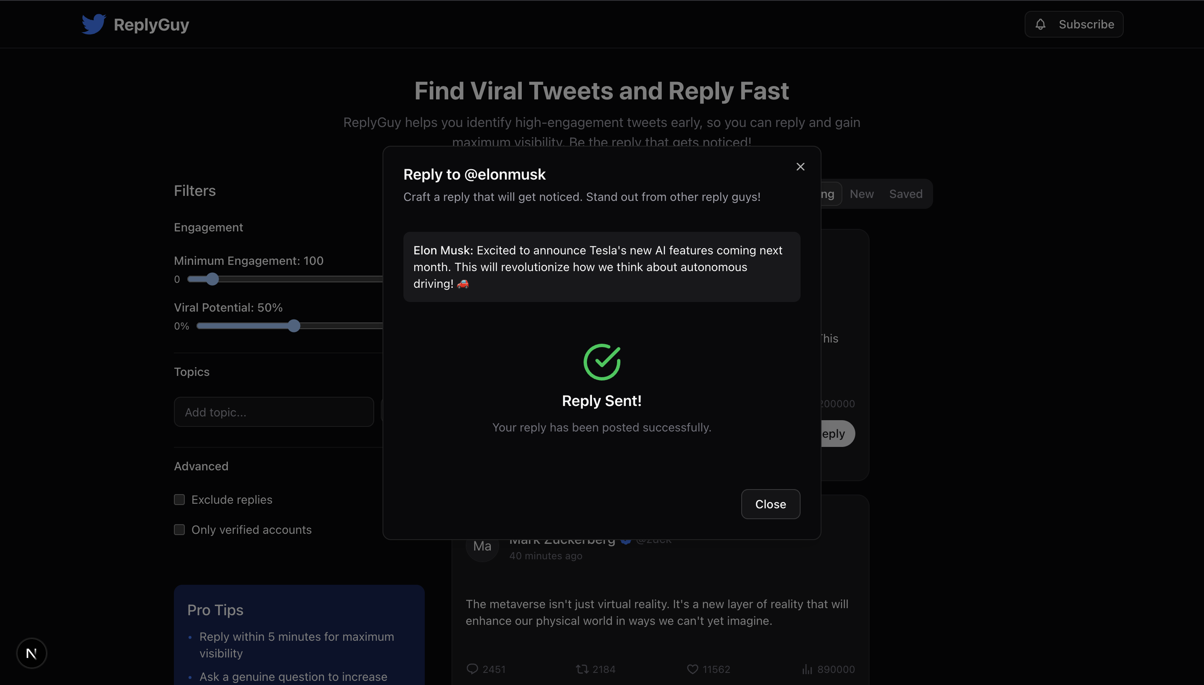
Task: Click 'Find Viral Tweets and Reply Fast' heading
Action: point(602,91)
